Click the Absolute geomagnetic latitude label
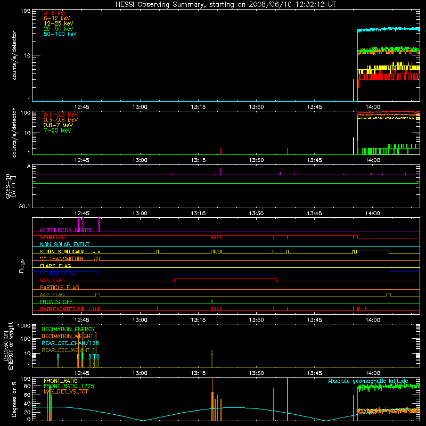The image size is (426, 426). (x=368, y=381)
